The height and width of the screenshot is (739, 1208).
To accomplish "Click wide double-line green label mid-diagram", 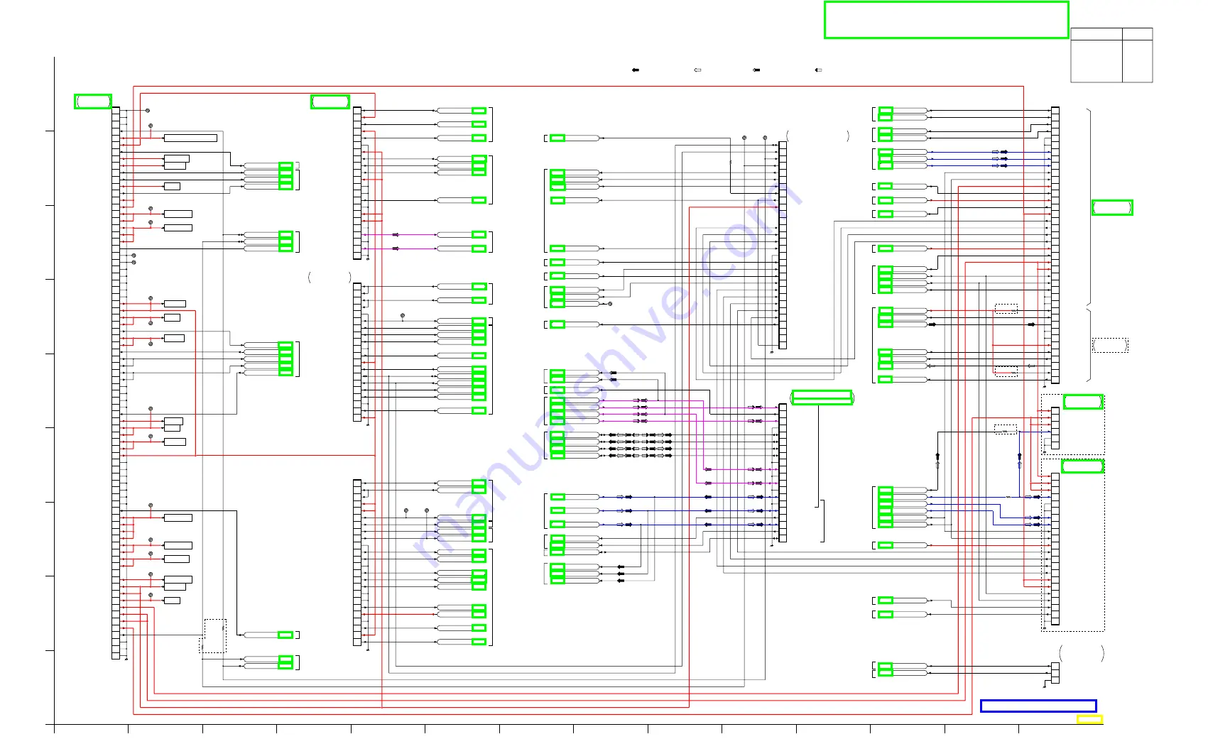I will [822, 398].
